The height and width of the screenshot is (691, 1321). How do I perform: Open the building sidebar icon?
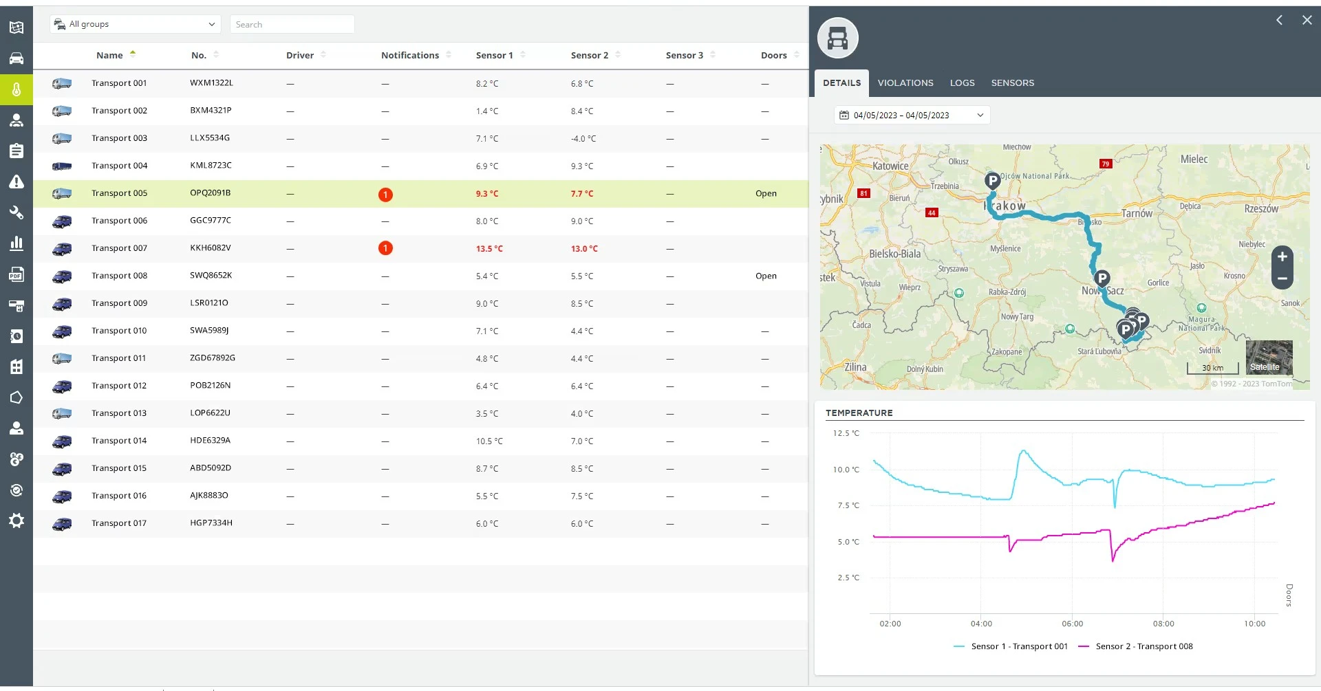(17, 366)
